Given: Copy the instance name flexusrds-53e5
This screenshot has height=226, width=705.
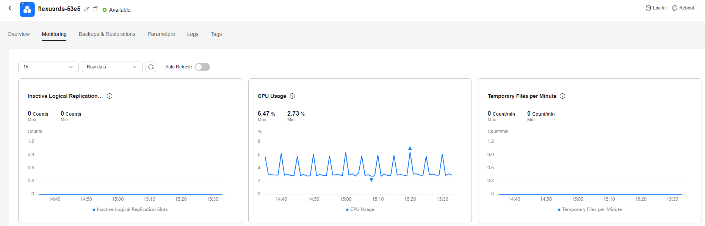Looking at the screenshot, I should pyautogui.click(x=96, y=9).
